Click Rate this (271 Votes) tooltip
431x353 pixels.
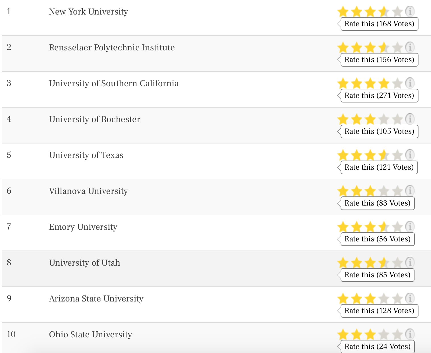pos(379,95)
